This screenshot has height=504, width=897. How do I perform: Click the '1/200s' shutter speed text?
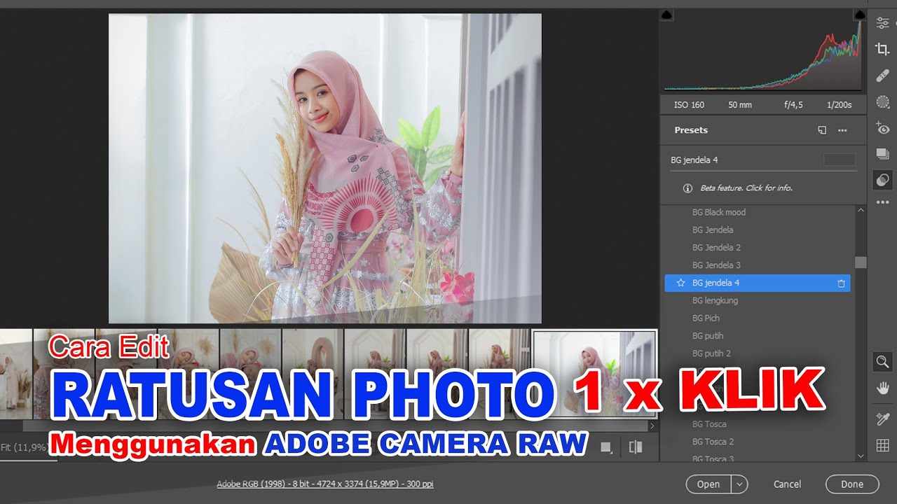(x=839, y=105)
